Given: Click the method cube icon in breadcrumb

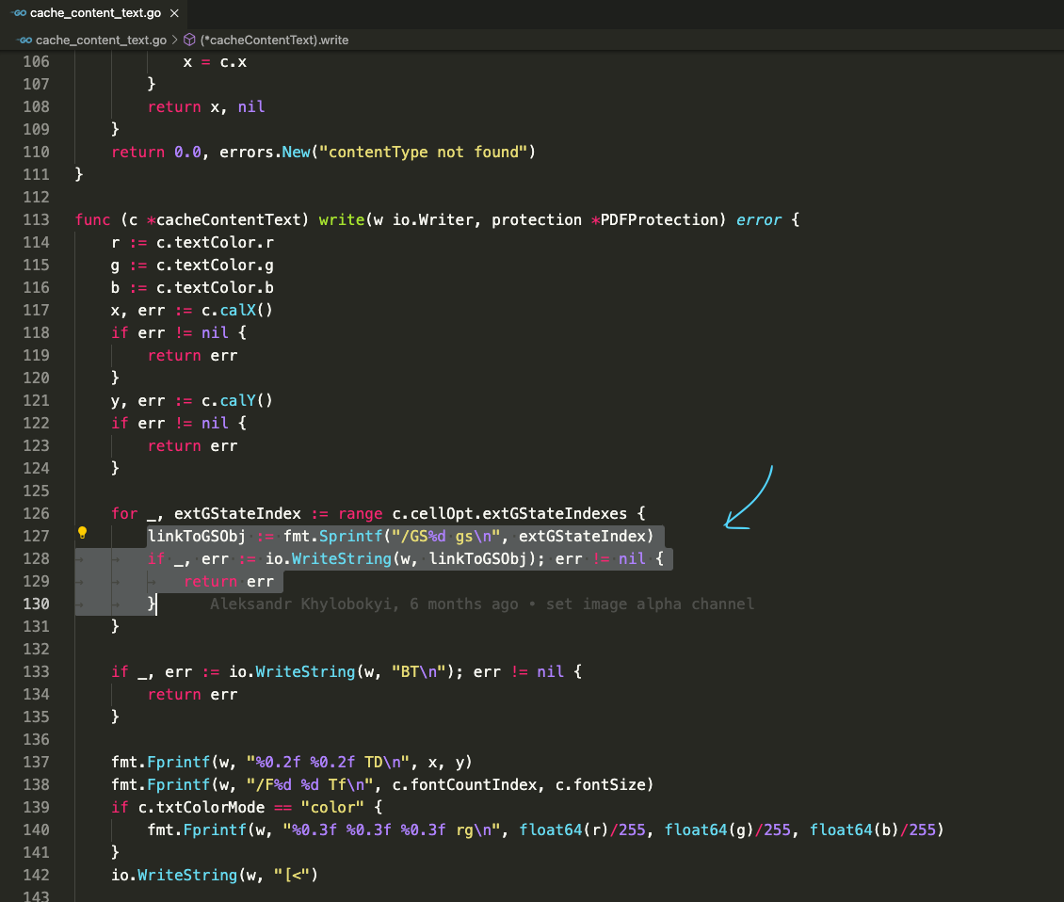Looking at the screenshot, I should point(190,40).
